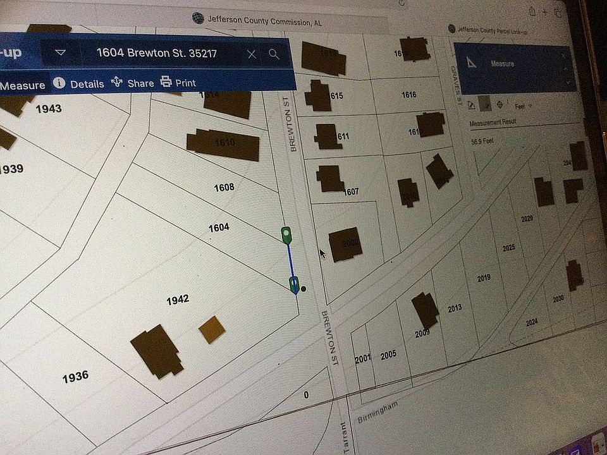Screen dimensions: 607x455
Task: Click the lower green measurement marker
Action: [x=294, y=285]
